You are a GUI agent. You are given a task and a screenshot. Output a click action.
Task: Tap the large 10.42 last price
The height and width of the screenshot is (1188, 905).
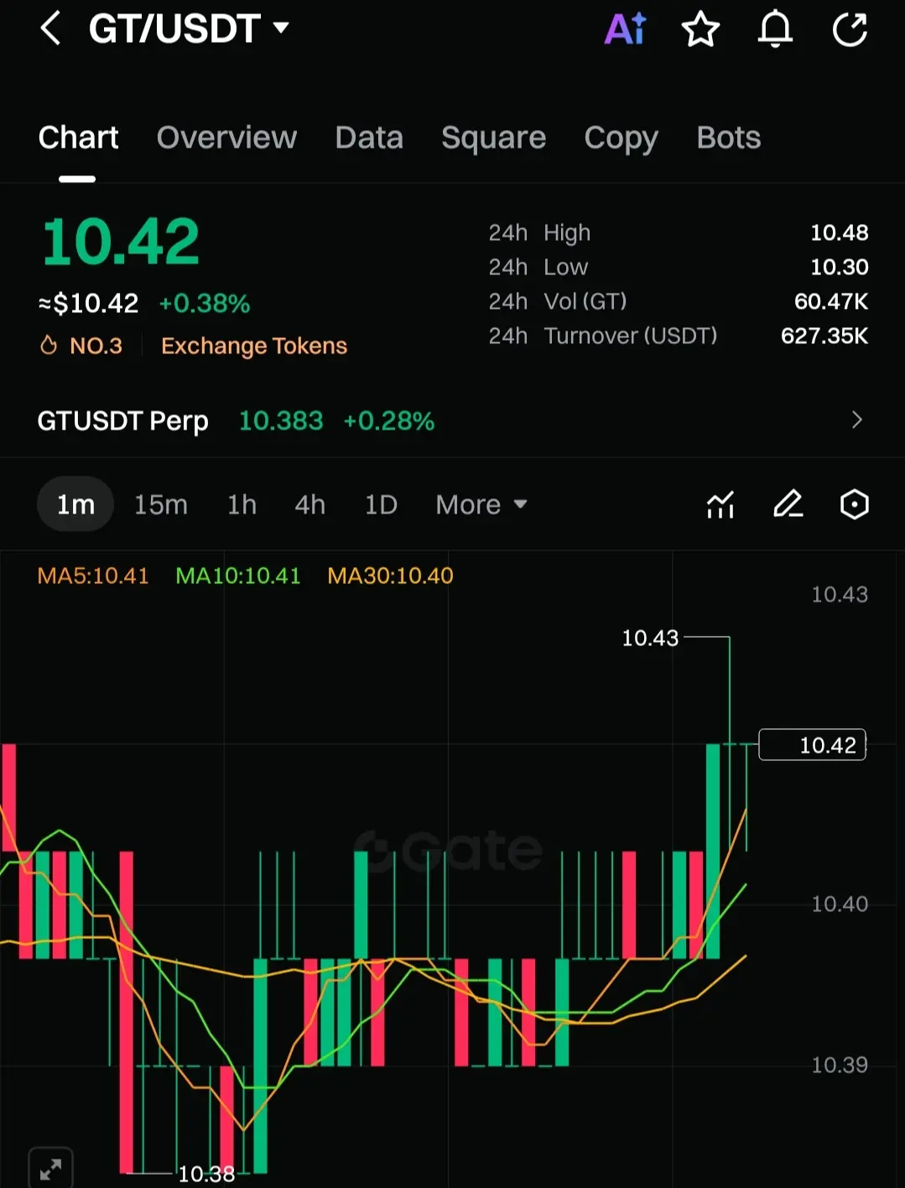(121, 242)
